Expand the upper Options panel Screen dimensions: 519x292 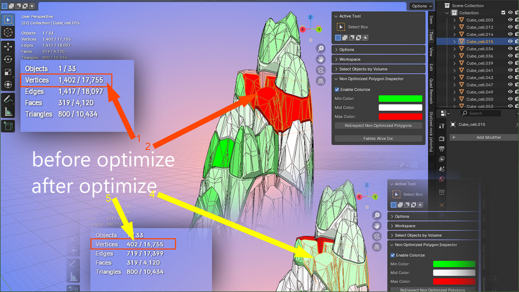(x=336, y=50)
